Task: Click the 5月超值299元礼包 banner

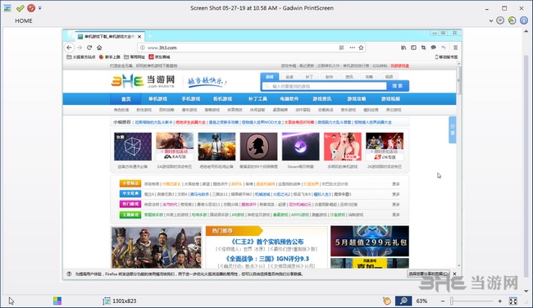Action: [x=370, y=241]
